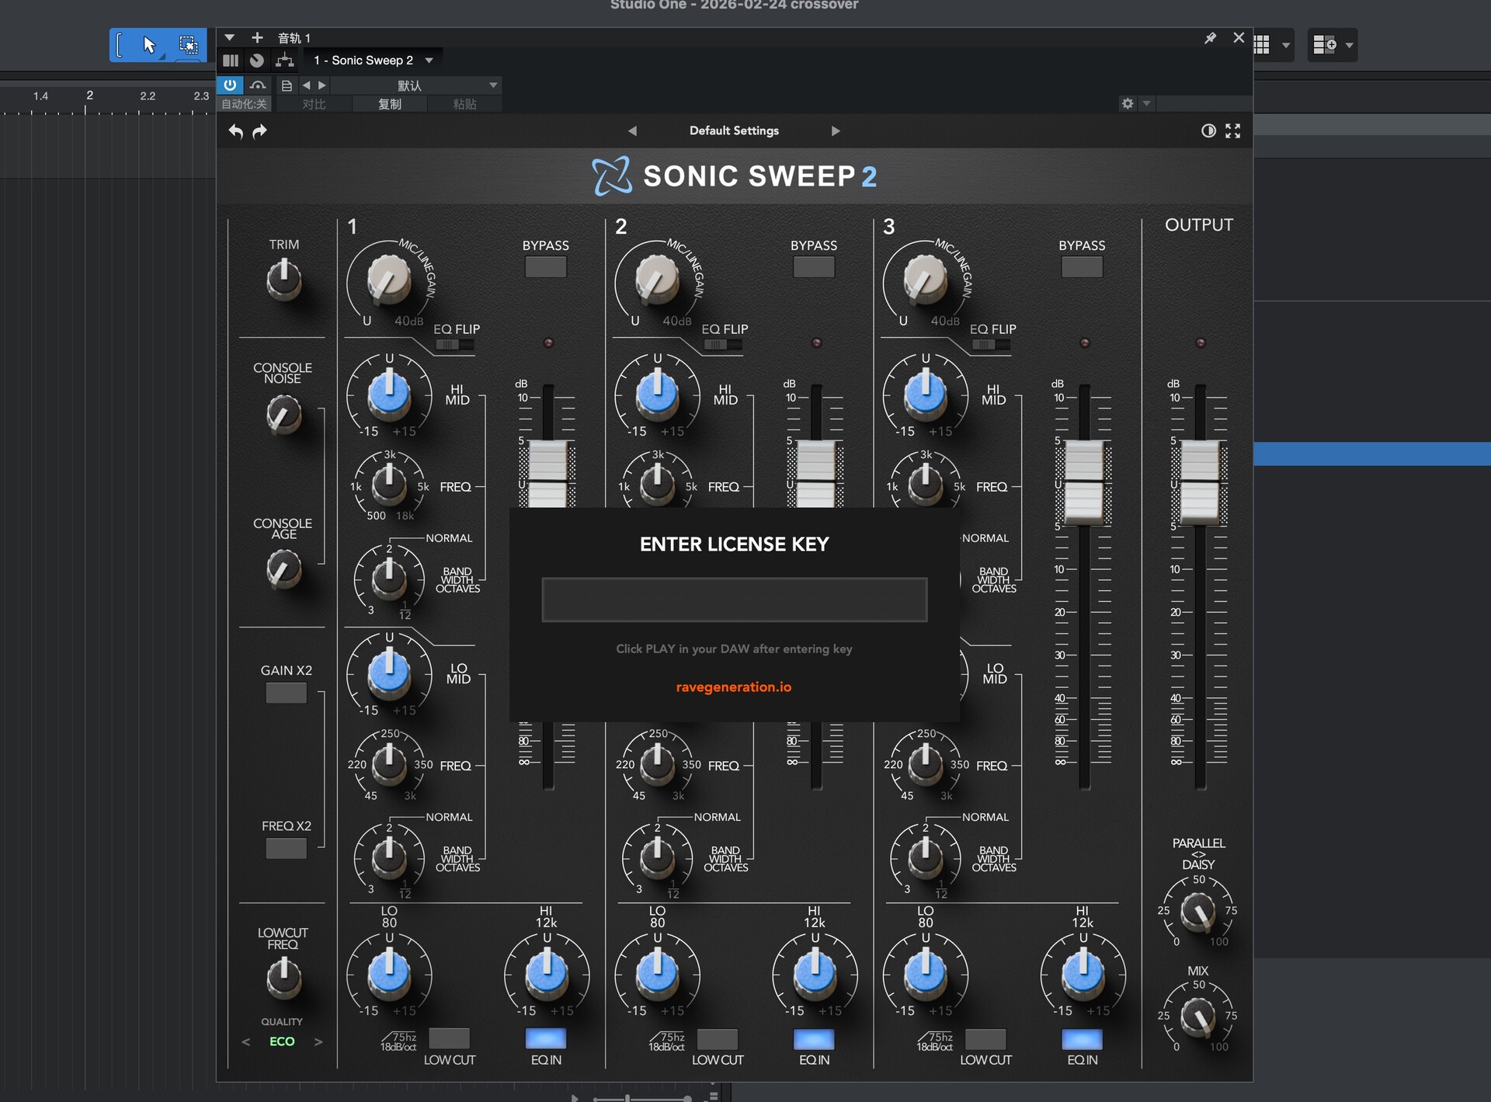Image resolution: width=1491 pixels, height=1102 pixels.
Task: Click the 复制 copy button
Action: click(x=389, y=104)
